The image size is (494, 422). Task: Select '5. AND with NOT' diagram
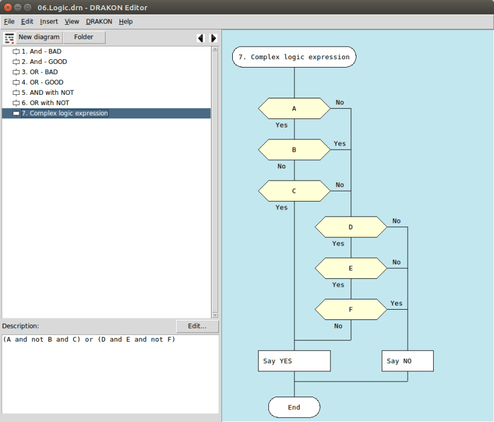click(48, 92)
